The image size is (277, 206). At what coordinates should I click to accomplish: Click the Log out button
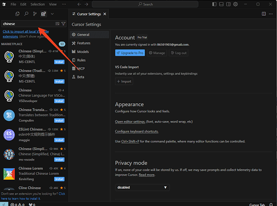179,53
